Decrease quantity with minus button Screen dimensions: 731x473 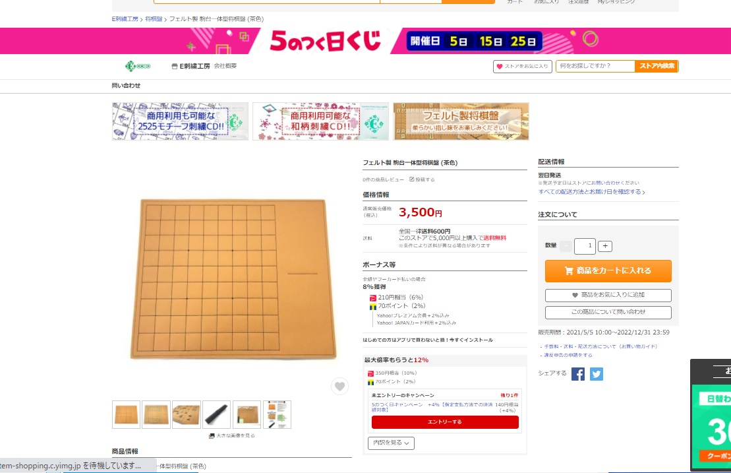point(566,246)
